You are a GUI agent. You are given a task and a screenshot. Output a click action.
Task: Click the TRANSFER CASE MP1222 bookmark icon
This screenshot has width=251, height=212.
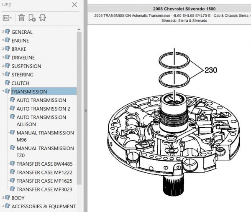point(13,172)
